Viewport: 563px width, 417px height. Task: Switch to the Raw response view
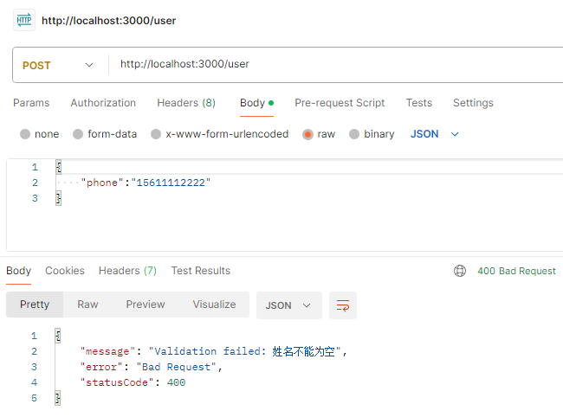pyautogui.click(x=87, y=305)
